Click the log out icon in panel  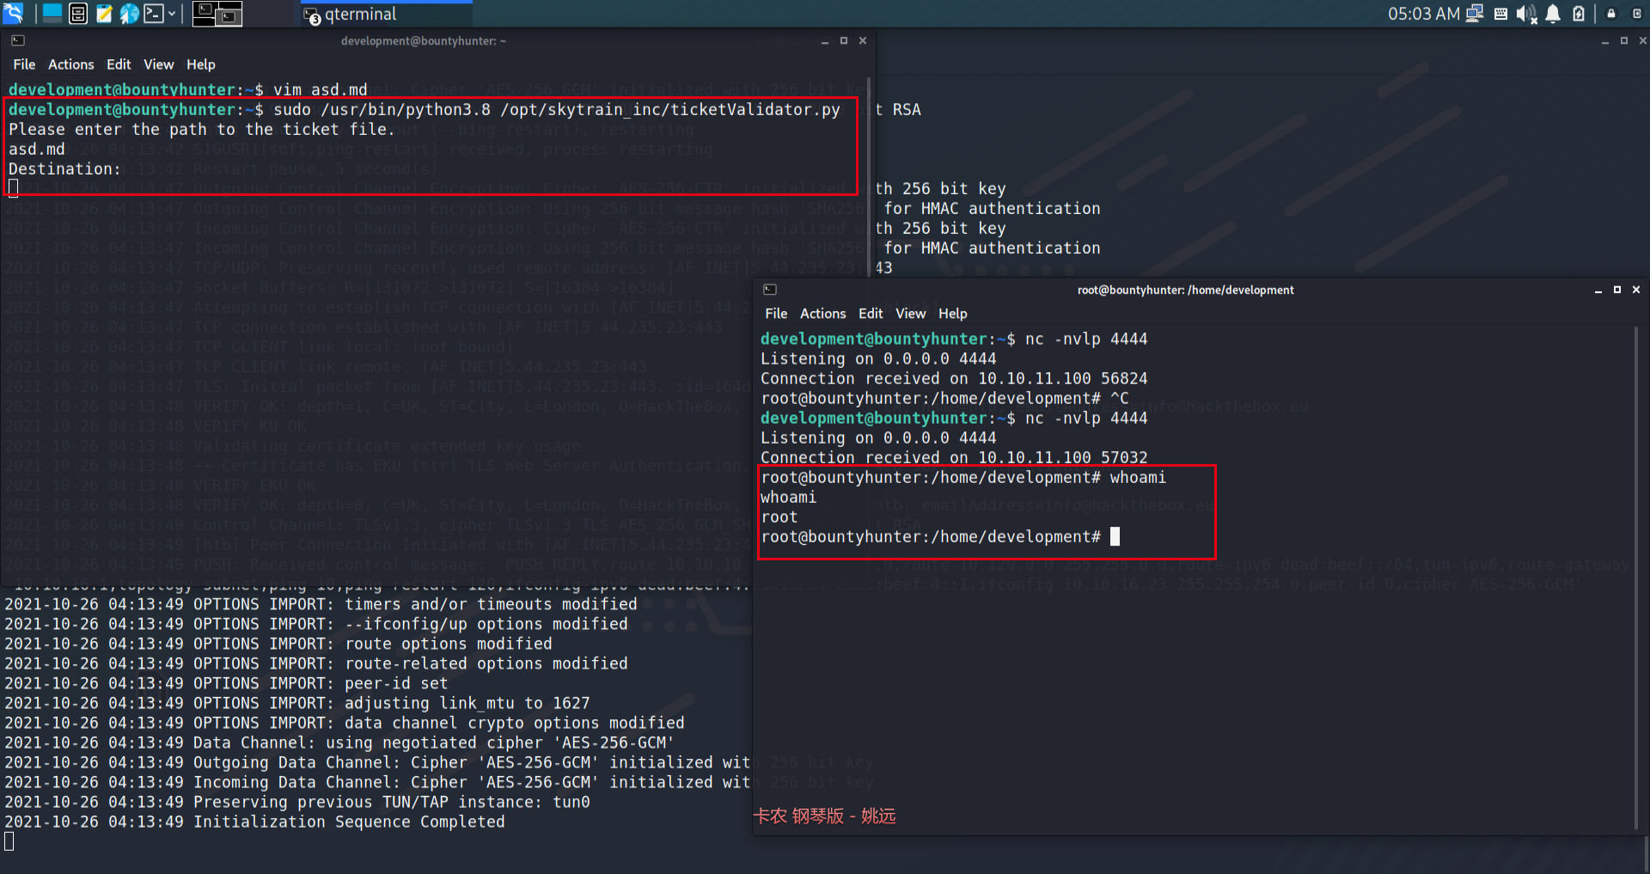click(1636, 13)
